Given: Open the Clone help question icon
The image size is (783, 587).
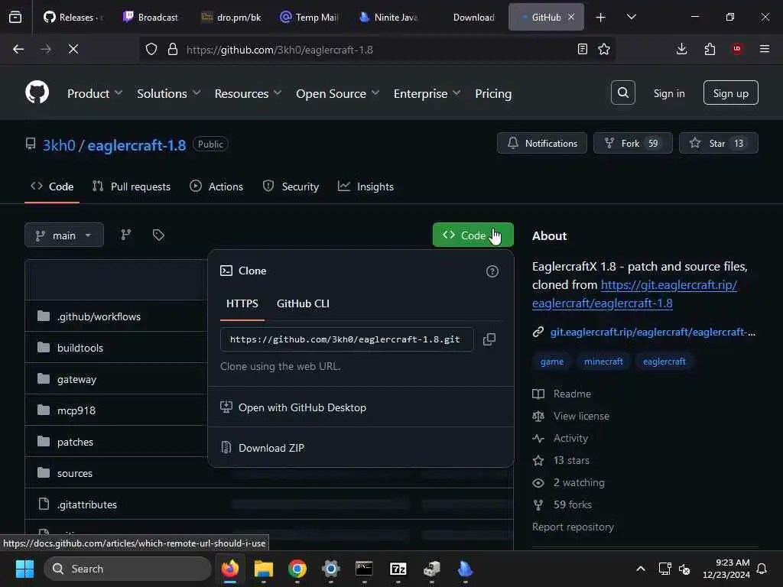Looking at the screenshot, I should point(492,271).
